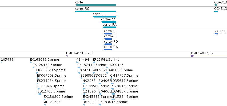227x106 pixels.
Task: Click the LP15234.5prime feature bar
Action: click(x=113, y=99)
